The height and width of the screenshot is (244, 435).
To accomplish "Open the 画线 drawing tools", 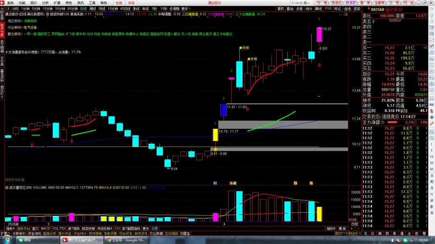I will [x=319, y=9].
